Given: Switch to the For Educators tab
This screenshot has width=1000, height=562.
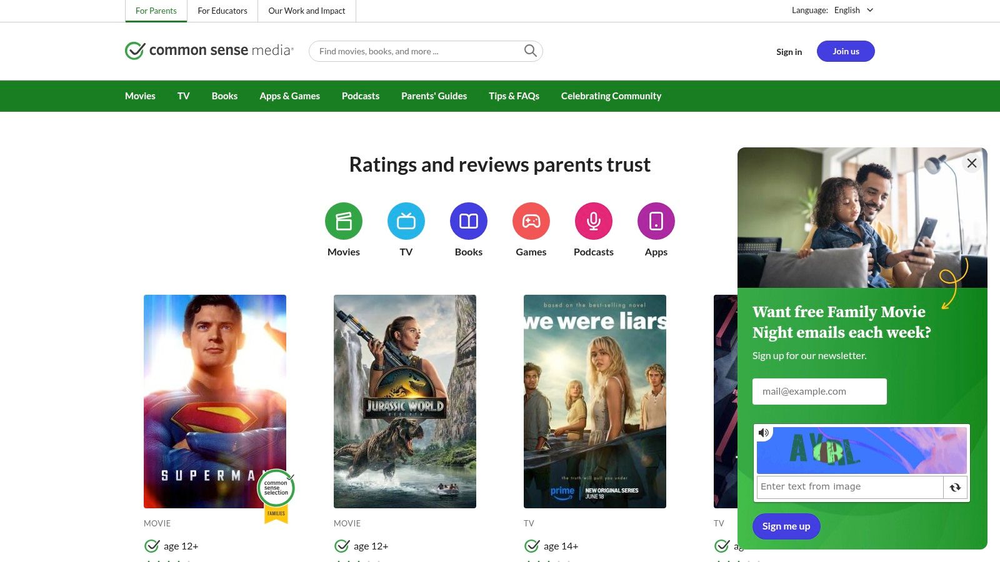Looking at the screenshot, I should pos(222,11).
